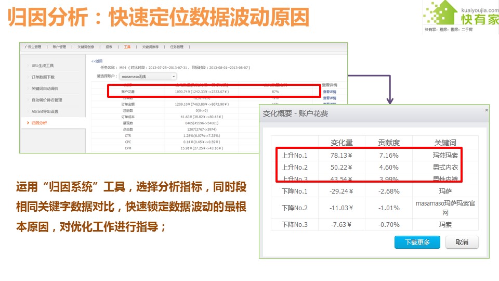
Task: Click the 取消 button in the dialog
Action: 462,242
